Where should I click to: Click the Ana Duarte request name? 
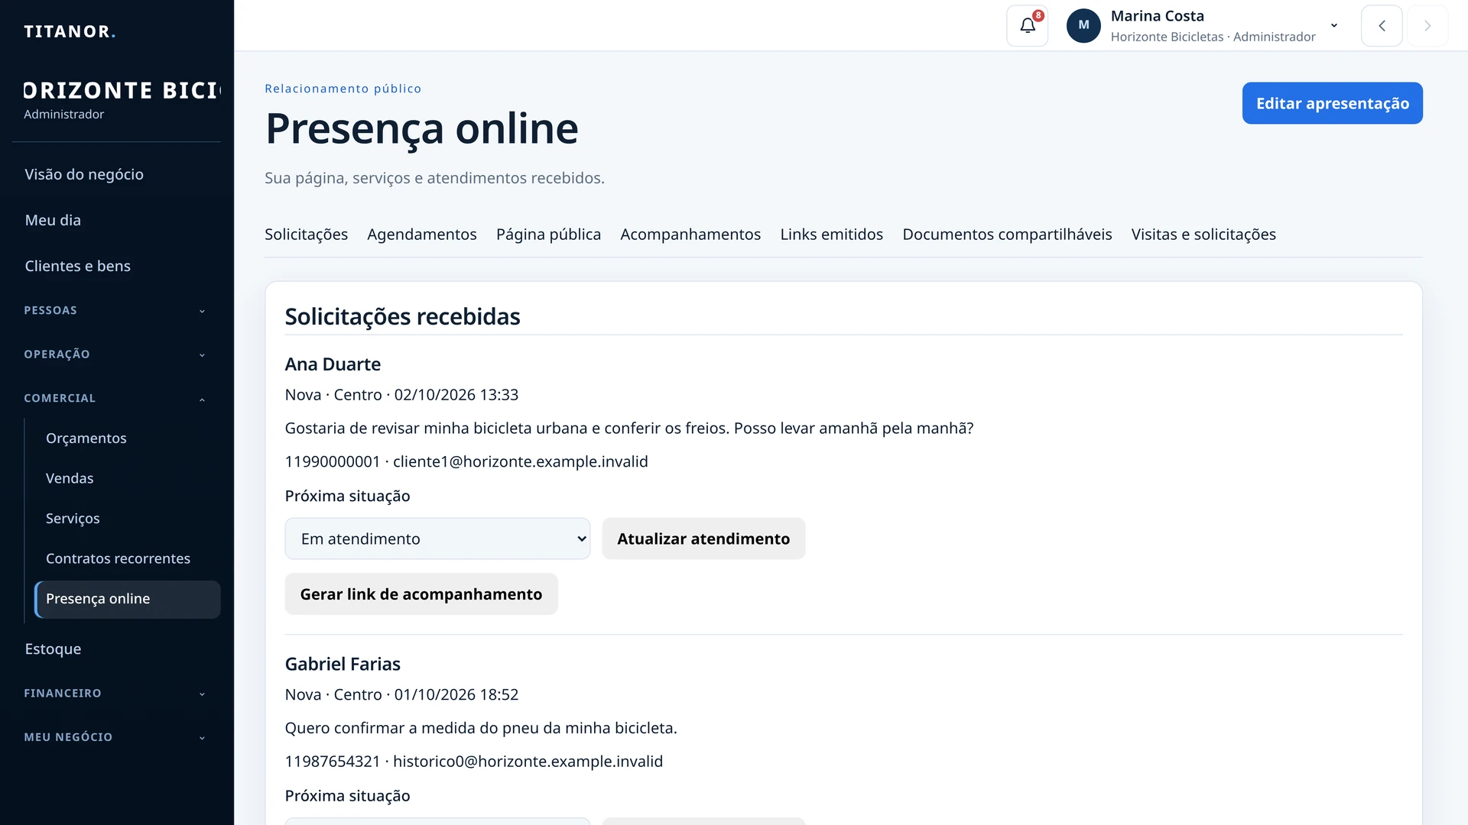pyautogui.click(x=333, y=364)
